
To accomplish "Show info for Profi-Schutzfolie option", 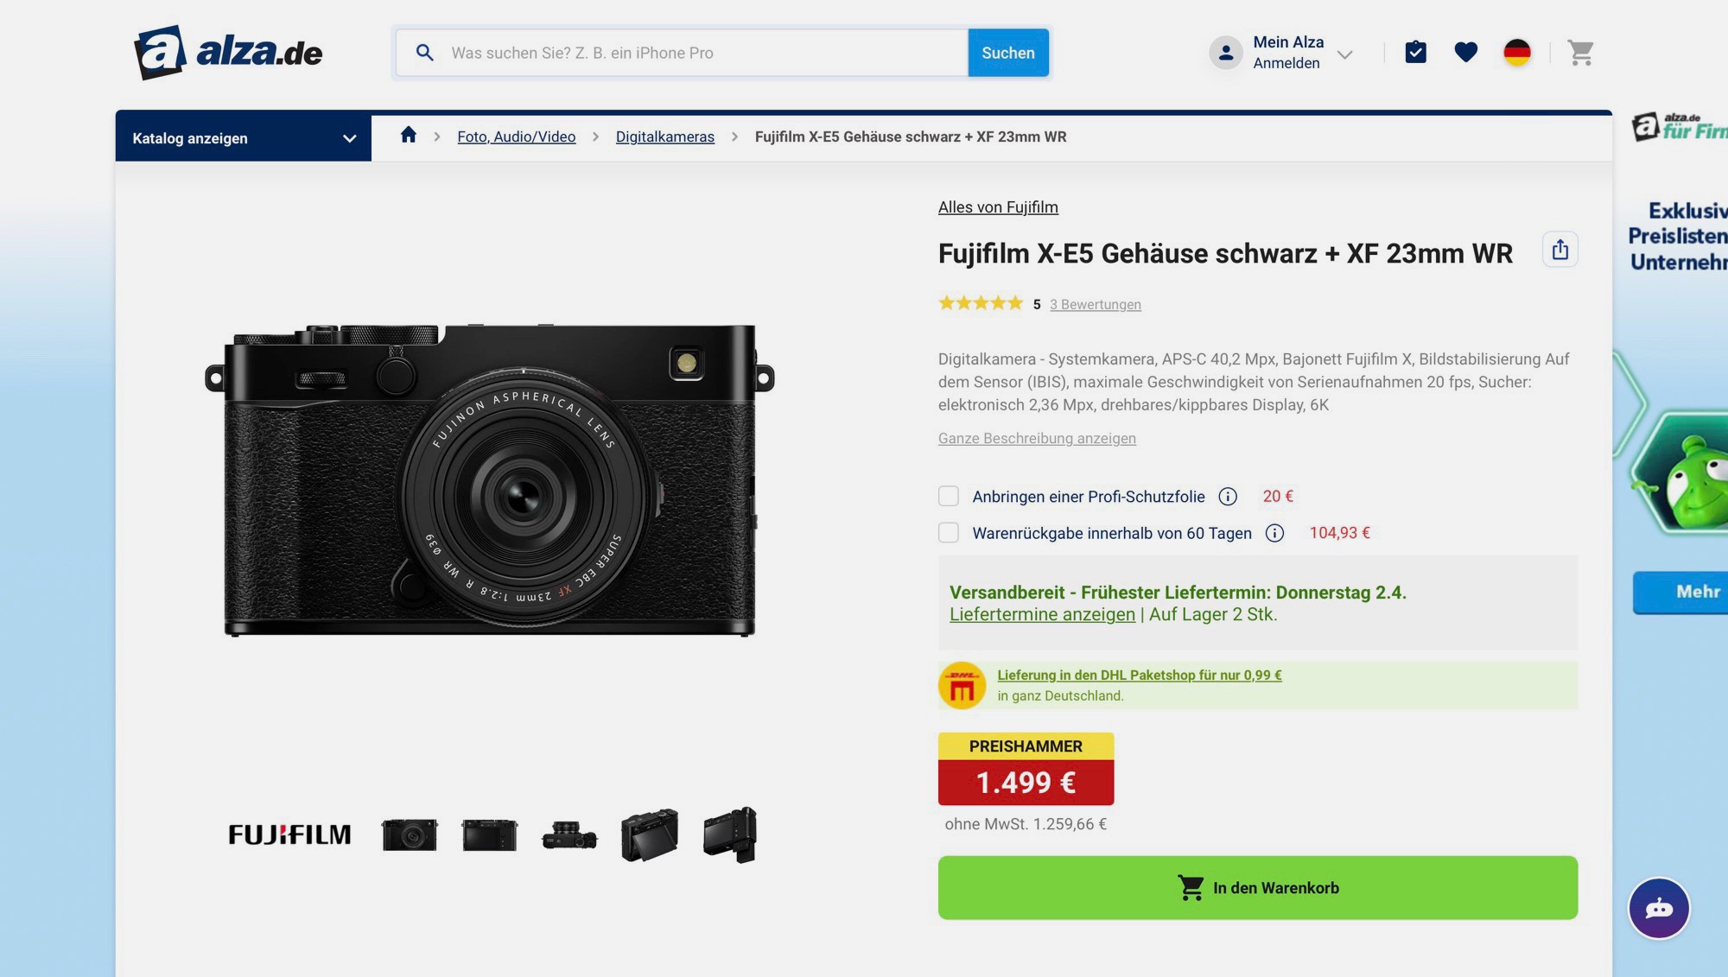I will coord(1227,497).
